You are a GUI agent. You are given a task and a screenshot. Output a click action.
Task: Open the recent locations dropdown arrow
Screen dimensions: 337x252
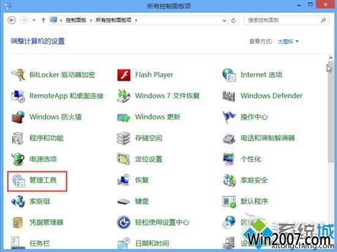coord(34,20)
